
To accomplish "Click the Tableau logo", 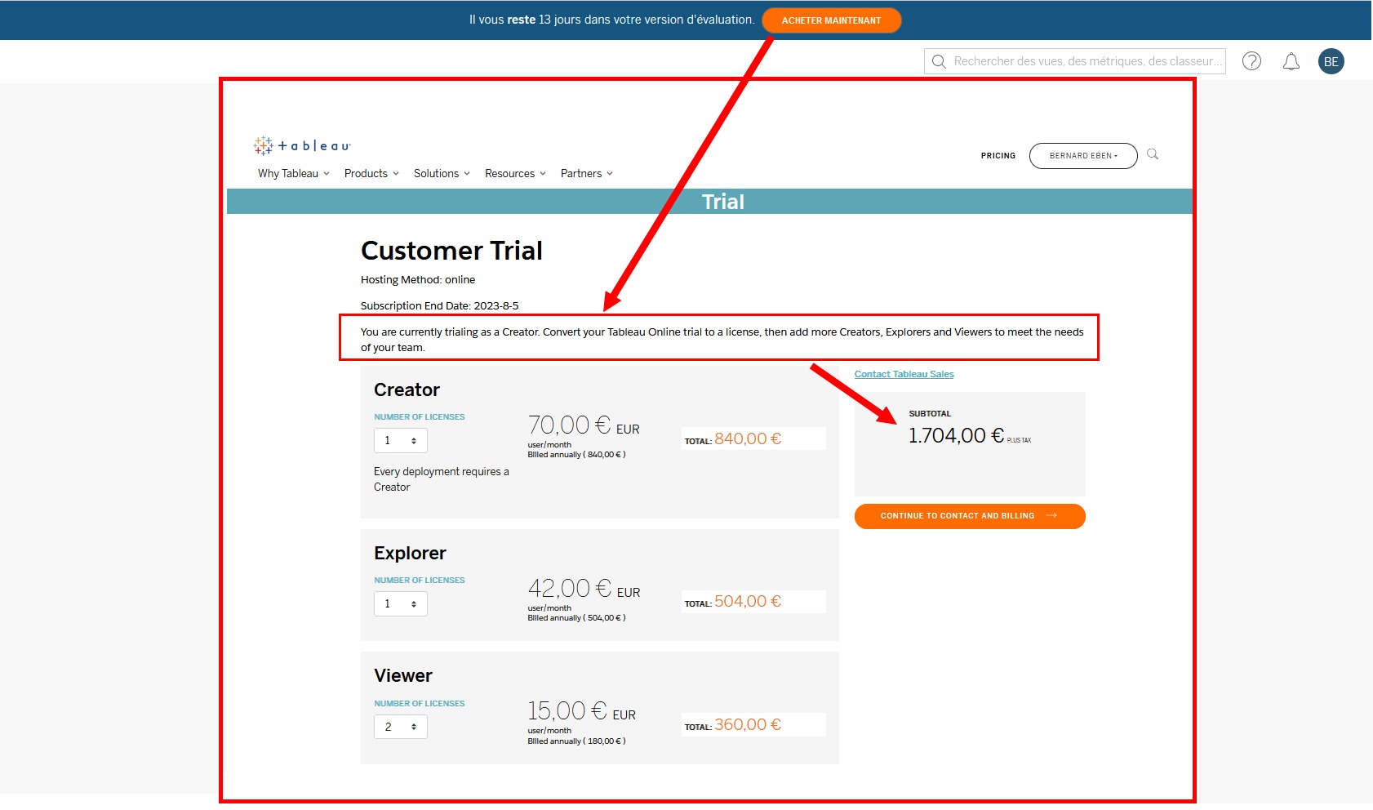I will 302,145.
